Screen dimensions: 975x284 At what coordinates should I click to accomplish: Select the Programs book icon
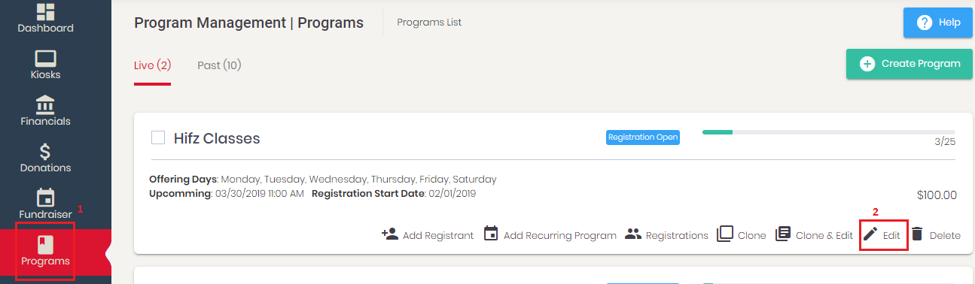pos(46,244)
